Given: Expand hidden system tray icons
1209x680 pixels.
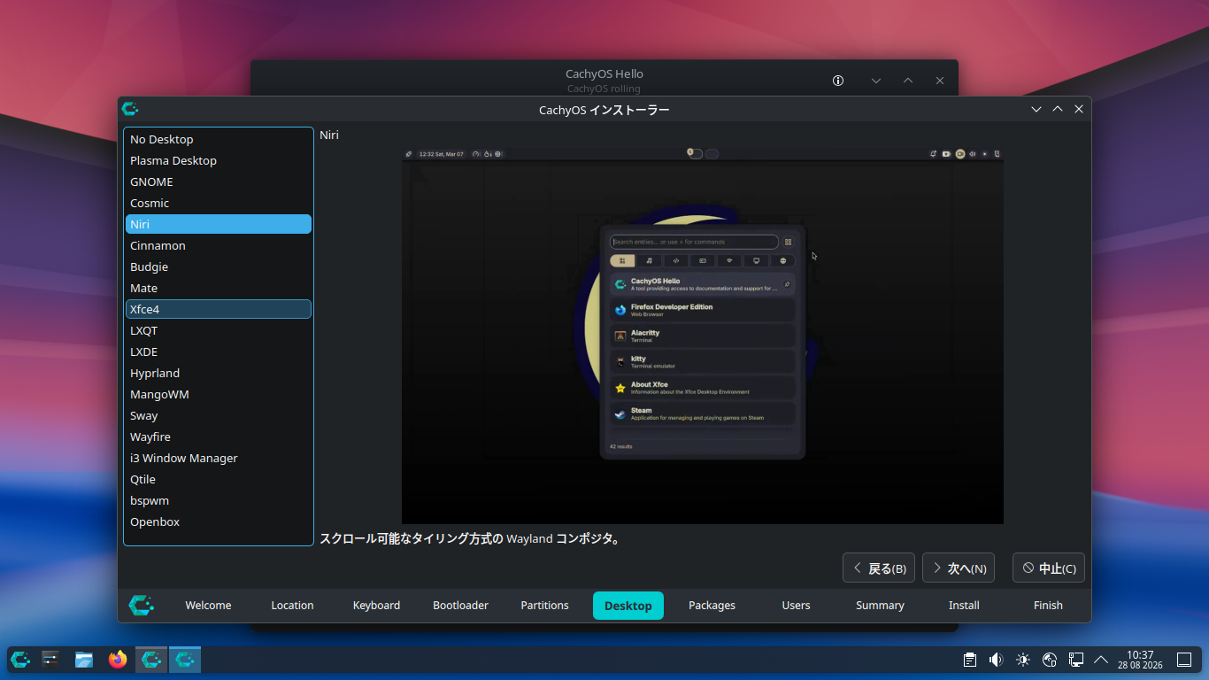Looking at the screenshot, I should pos(1101,659).
